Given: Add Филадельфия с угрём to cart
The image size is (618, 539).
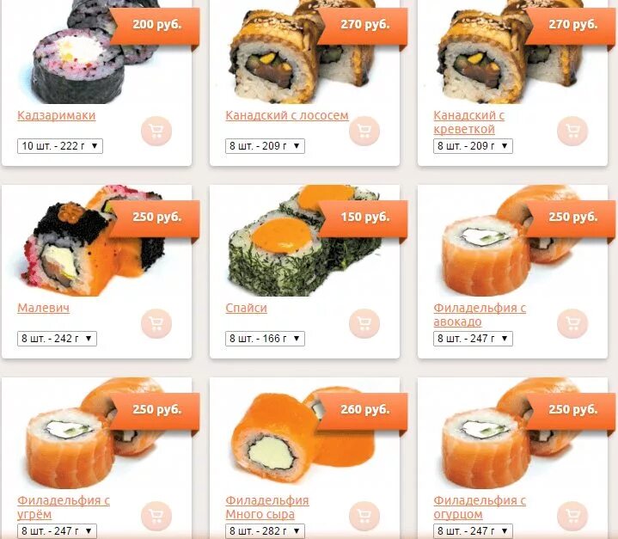Looking at the screenshot, I should click(156, 516).
